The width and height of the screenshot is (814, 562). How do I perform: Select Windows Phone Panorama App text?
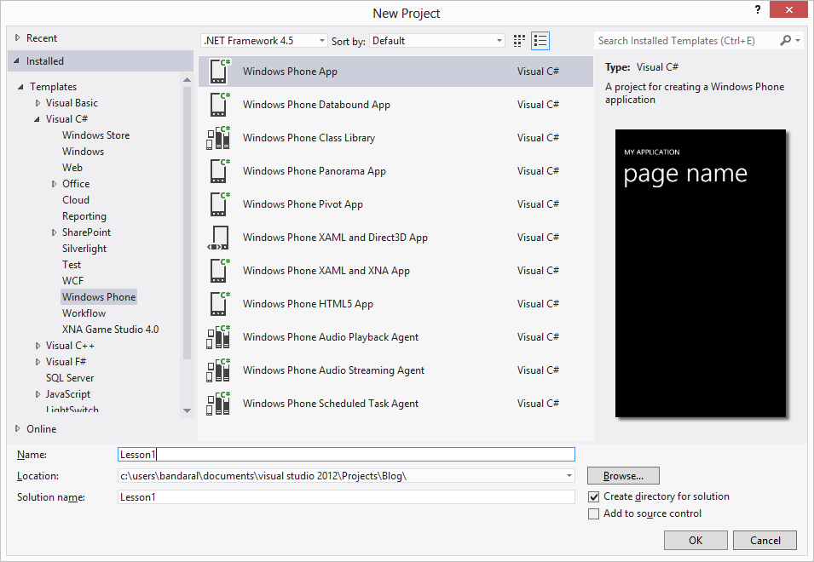[314, 171]
